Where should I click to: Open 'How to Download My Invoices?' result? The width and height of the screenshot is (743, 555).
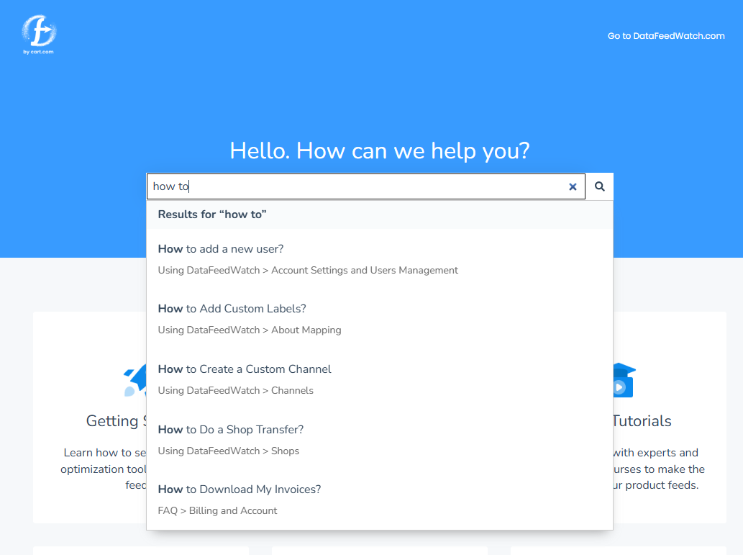point(240,489)
